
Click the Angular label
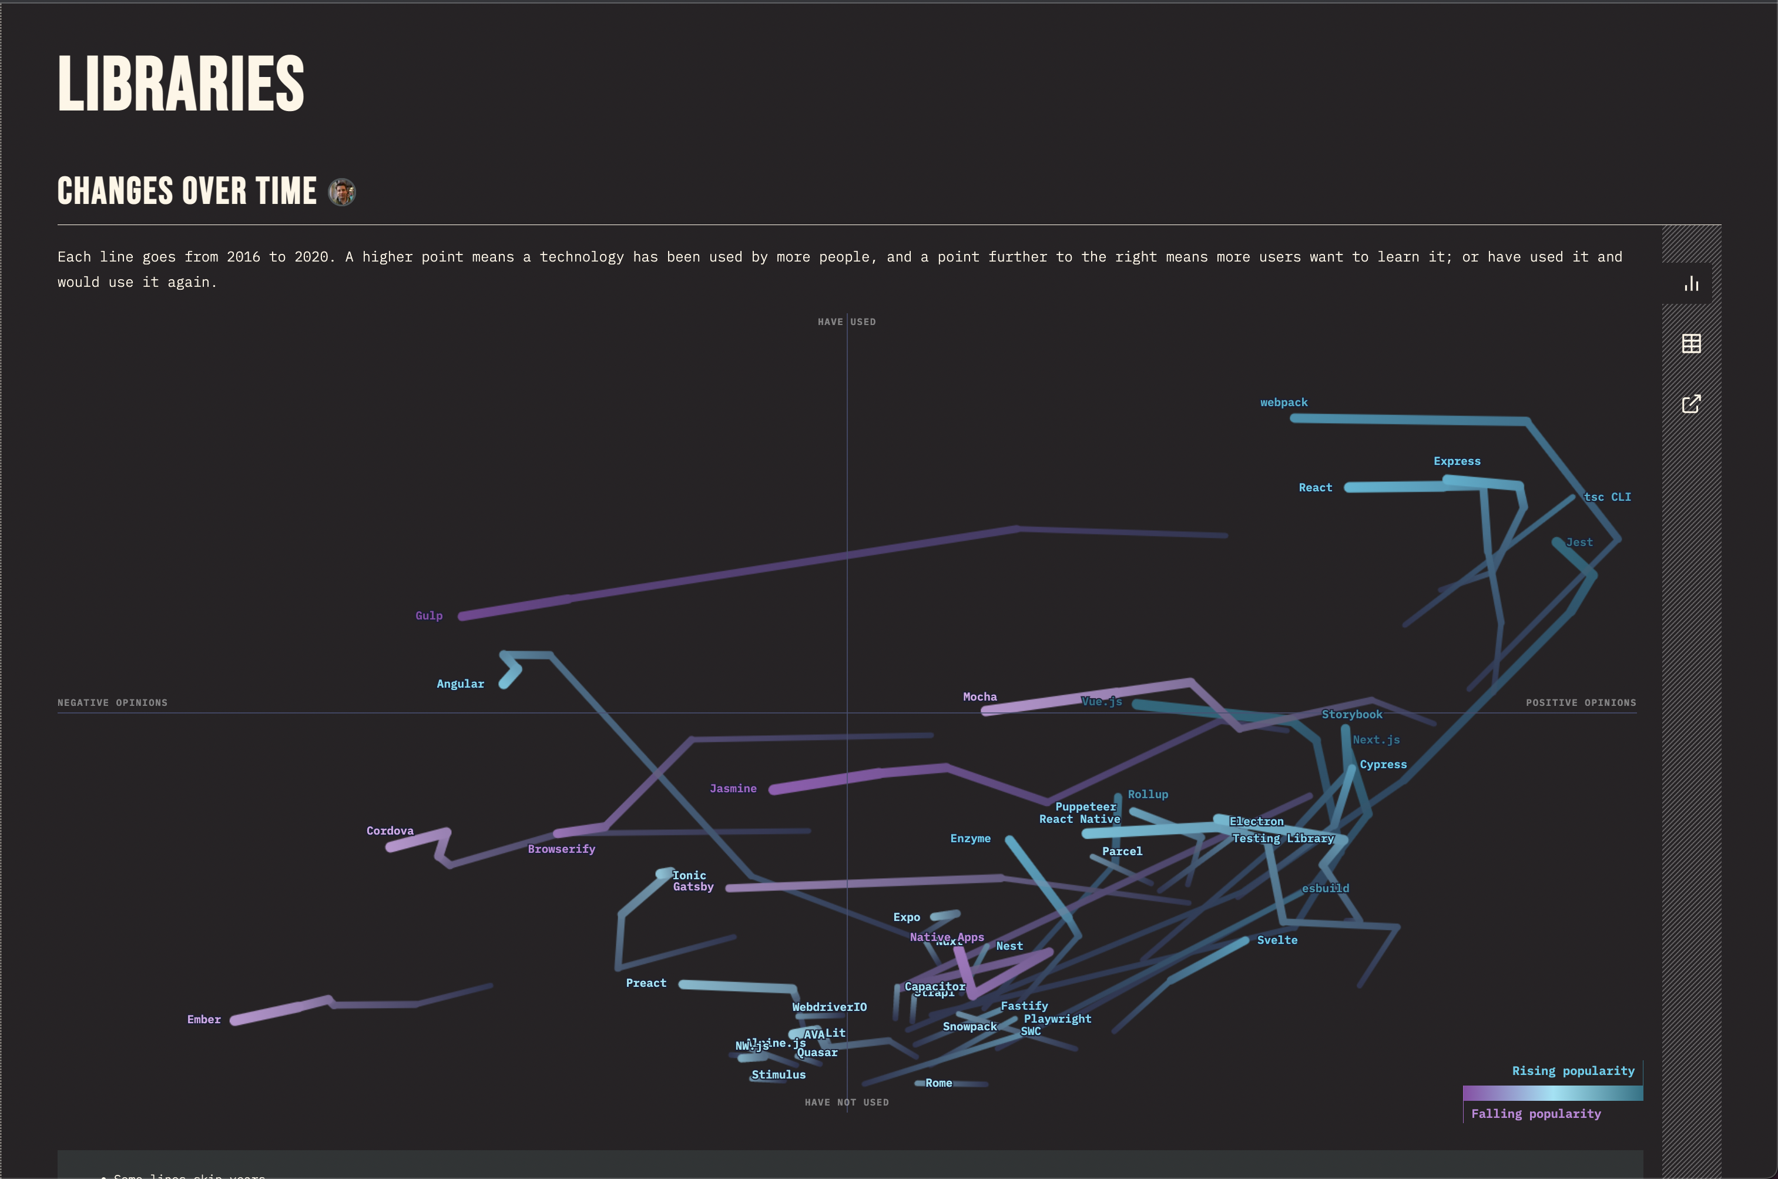(461, 684)
